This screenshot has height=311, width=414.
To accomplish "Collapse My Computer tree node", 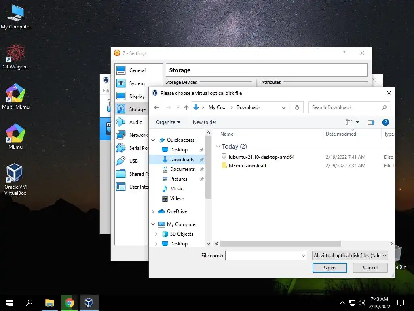I will coord(153,224).
